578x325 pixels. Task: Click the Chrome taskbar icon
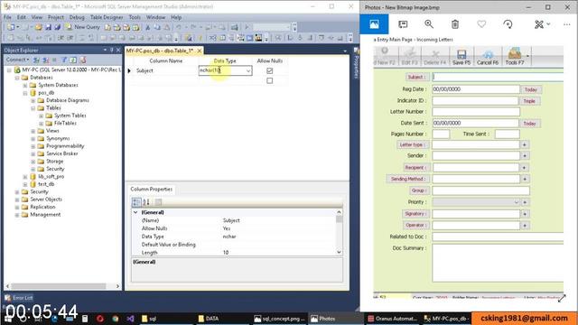coord(116,319)
